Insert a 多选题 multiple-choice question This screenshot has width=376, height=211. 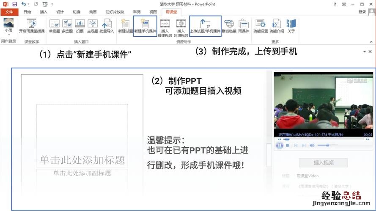click(x=67, y=26)
